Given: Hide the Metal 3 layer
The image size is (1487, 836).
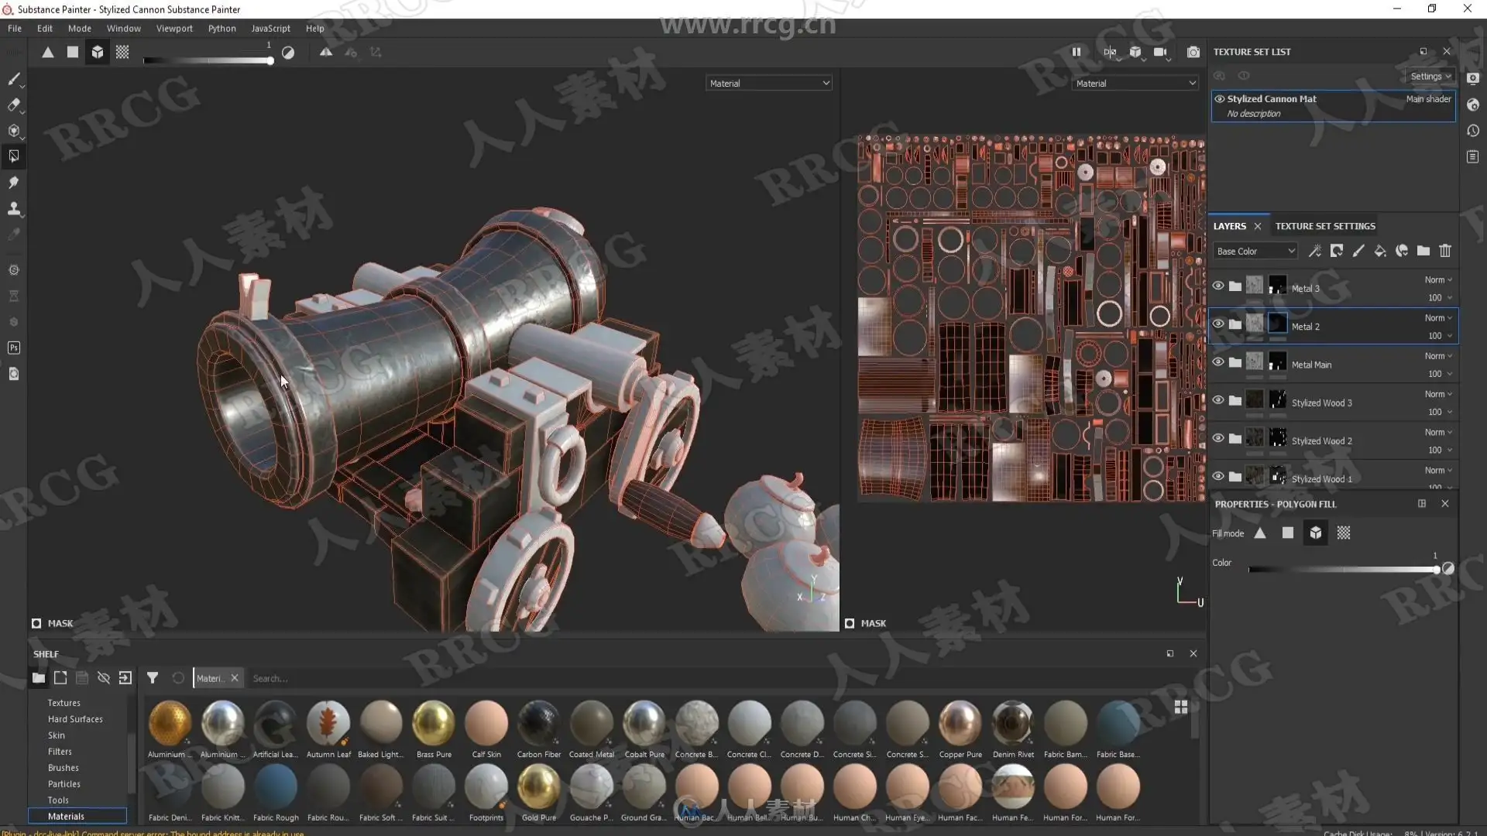Looking at the screenshot, I should point(1218,286).
